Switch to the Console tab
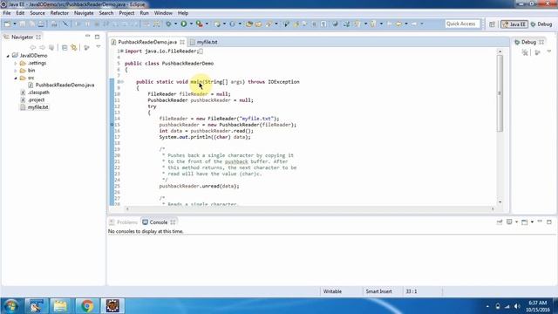558x314 pixels. [x=159, y=222]
